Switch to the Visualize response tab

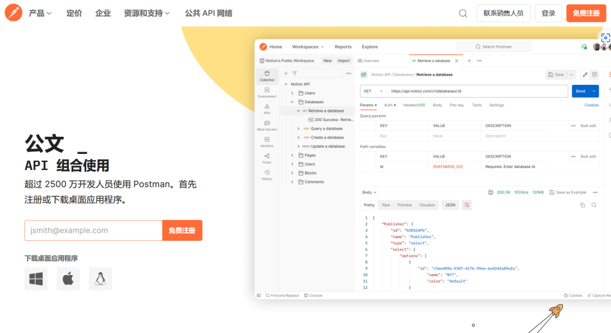[426, 205]
